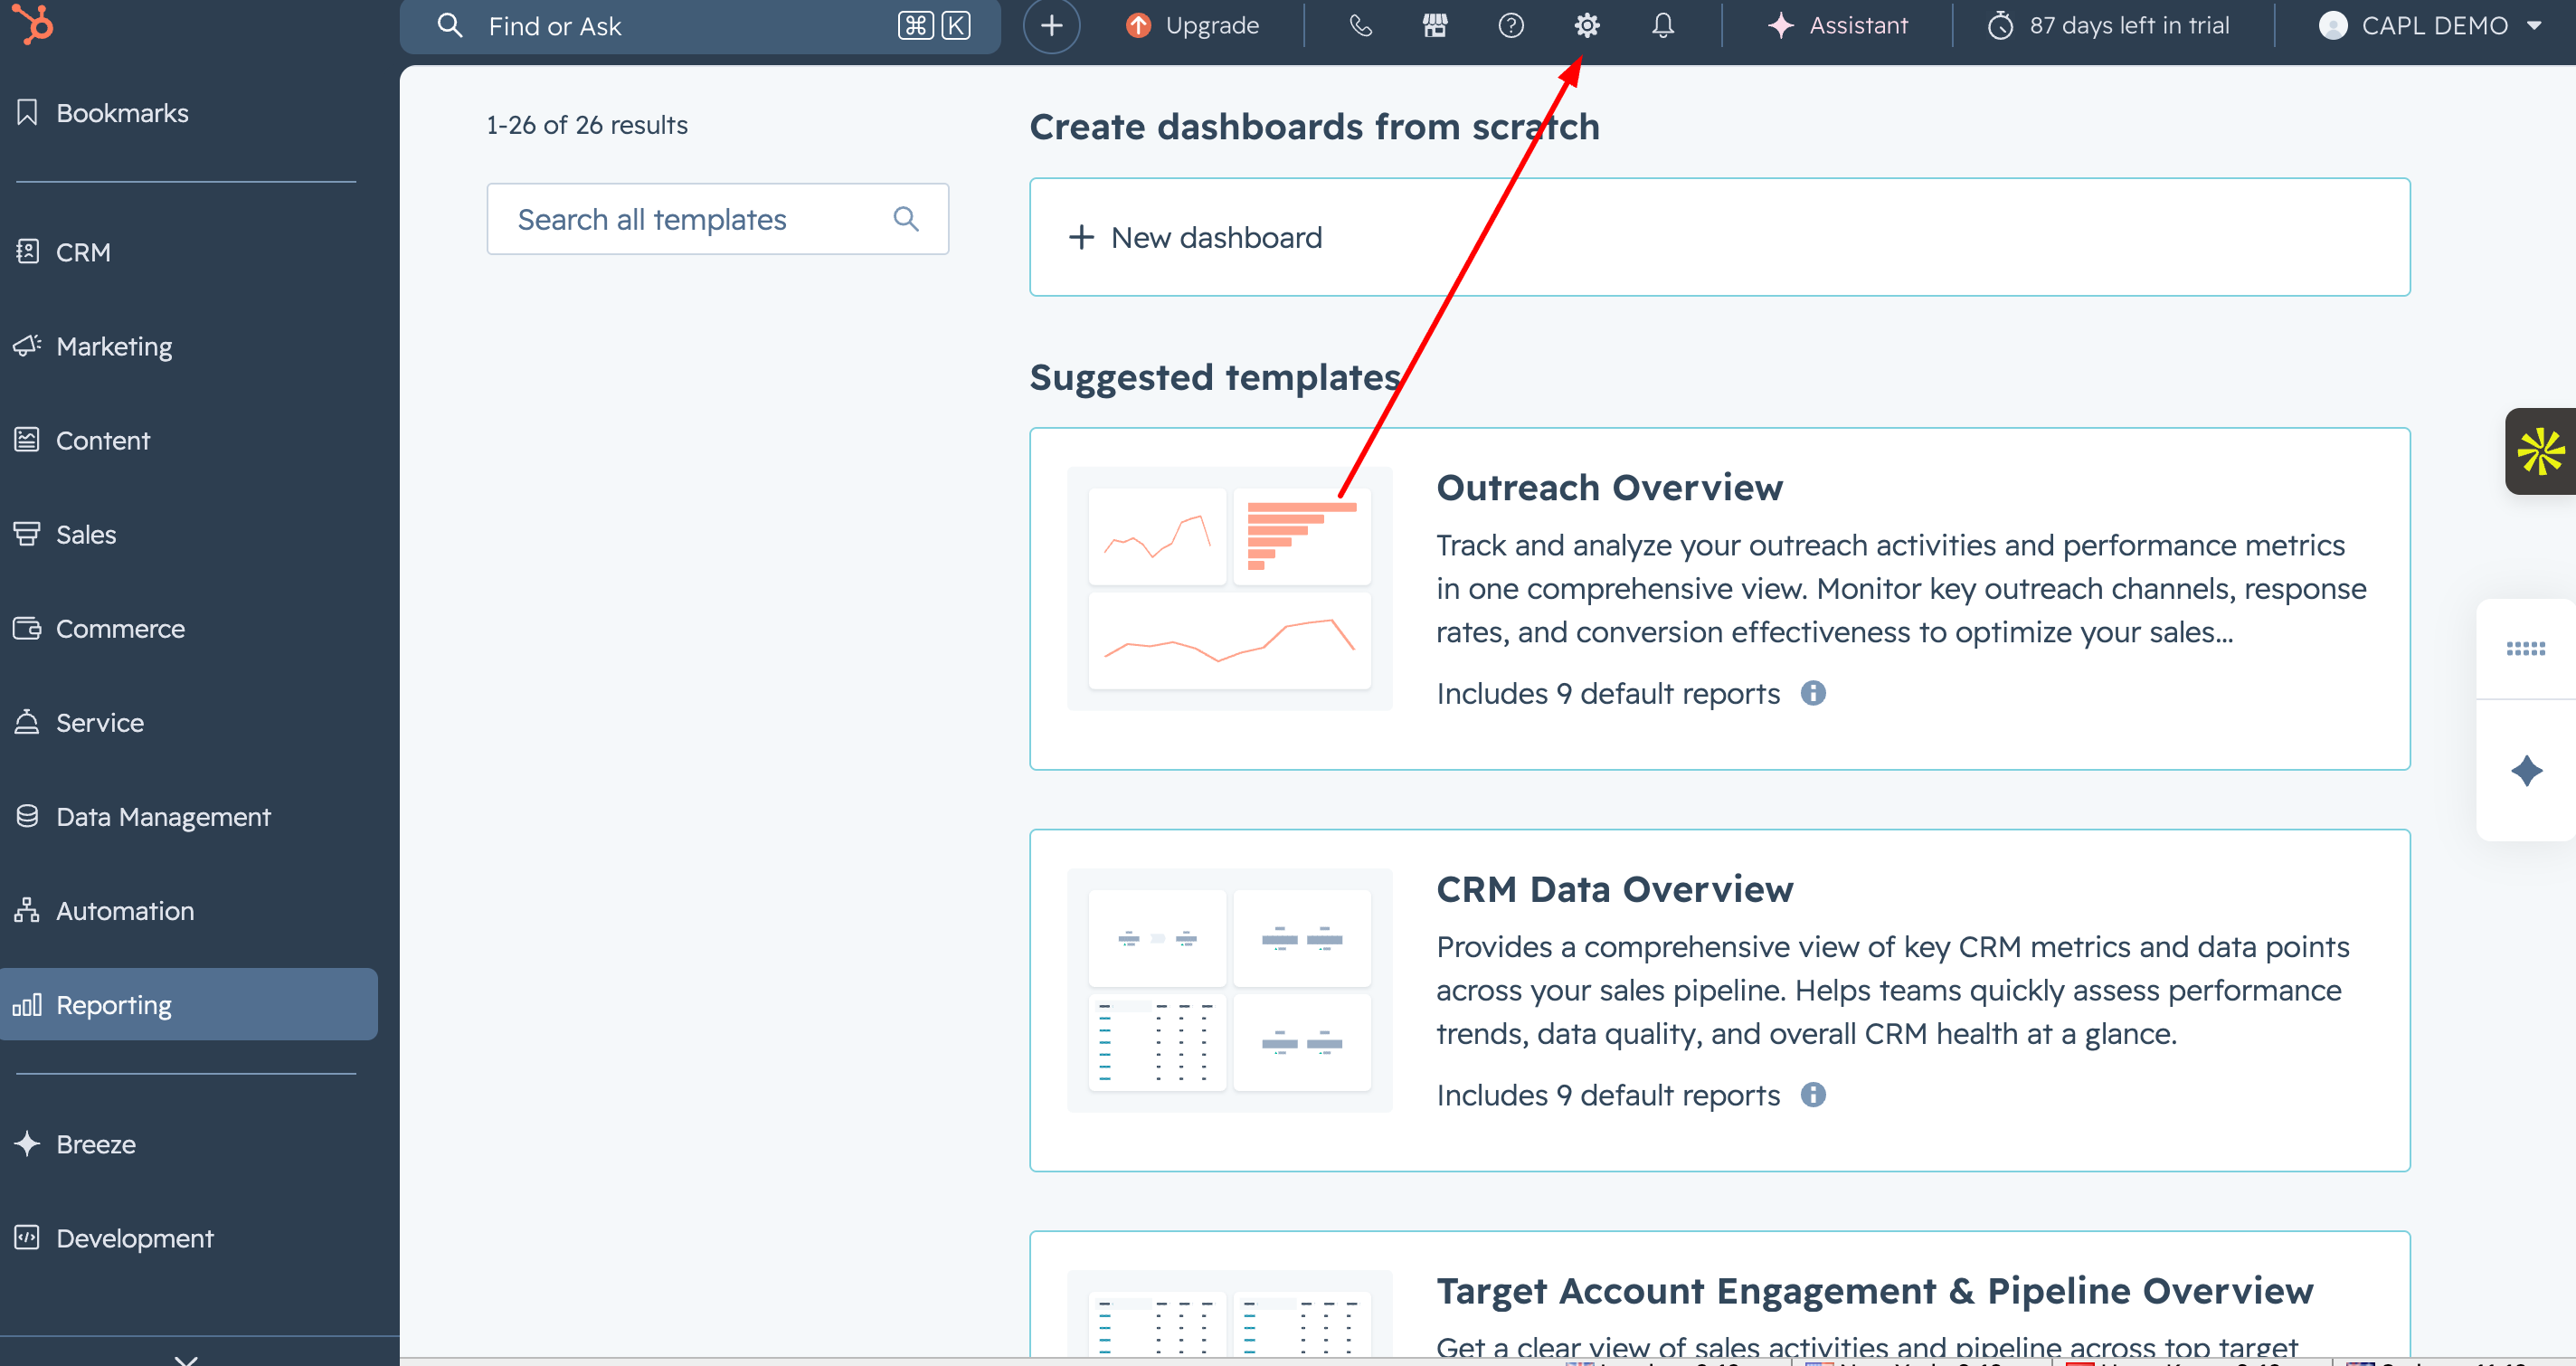The image size is (2576, 1366).
Task: Click info icon on Outreach Overview reports
Action: point(1813,693)
